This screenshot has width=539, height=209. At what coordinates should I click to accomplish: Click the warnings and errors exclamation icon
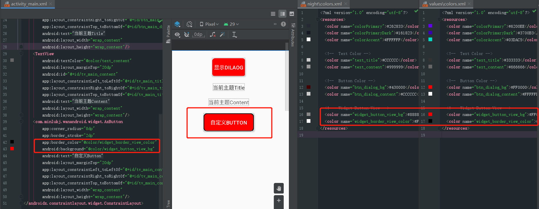(x=283, y=24)
